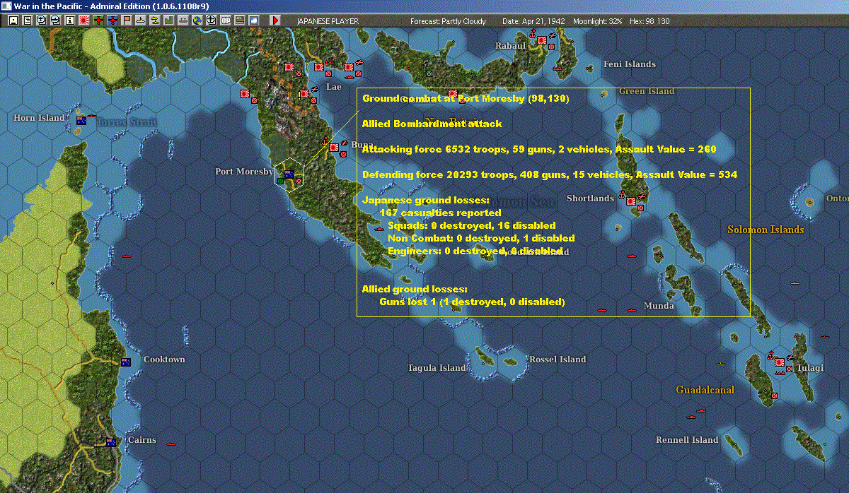Viewport: 849px width, 493px height.
Task: Select the Japanese flag base at Tulagi
Action: (x=780, y=362)
